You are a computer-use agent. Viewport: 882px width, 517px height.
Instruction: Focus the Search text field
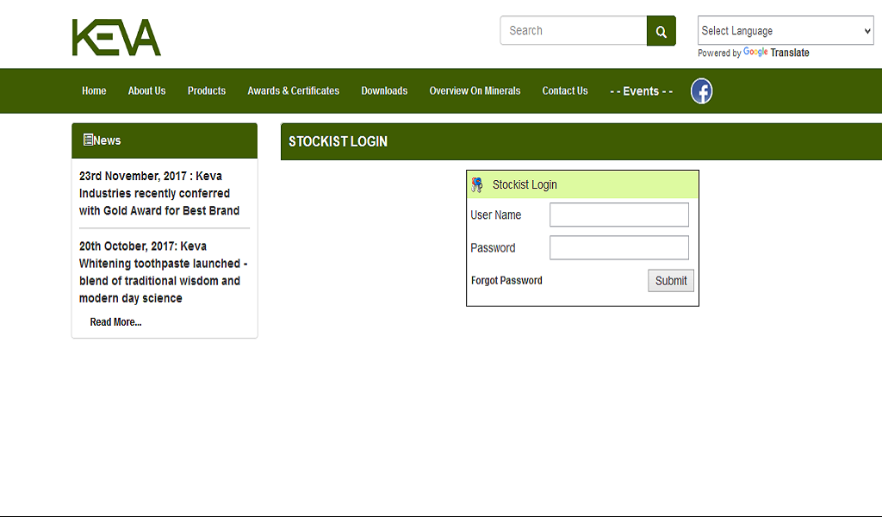(x=573, y=30)
